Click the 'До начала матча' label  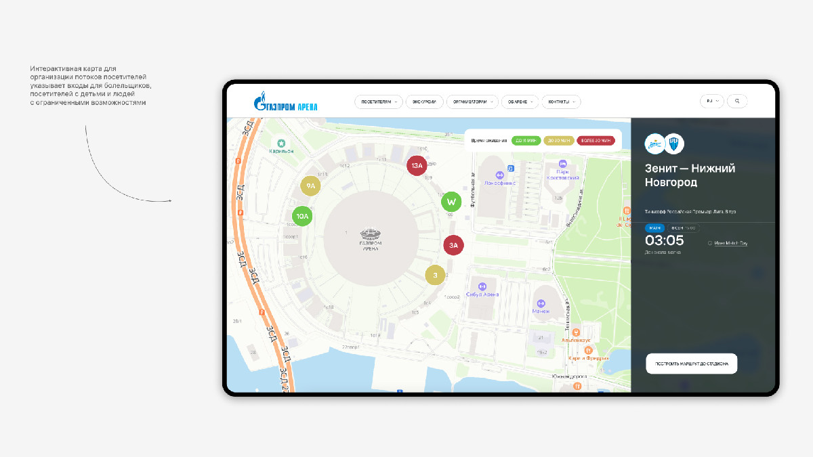click(x=662, y=253)
